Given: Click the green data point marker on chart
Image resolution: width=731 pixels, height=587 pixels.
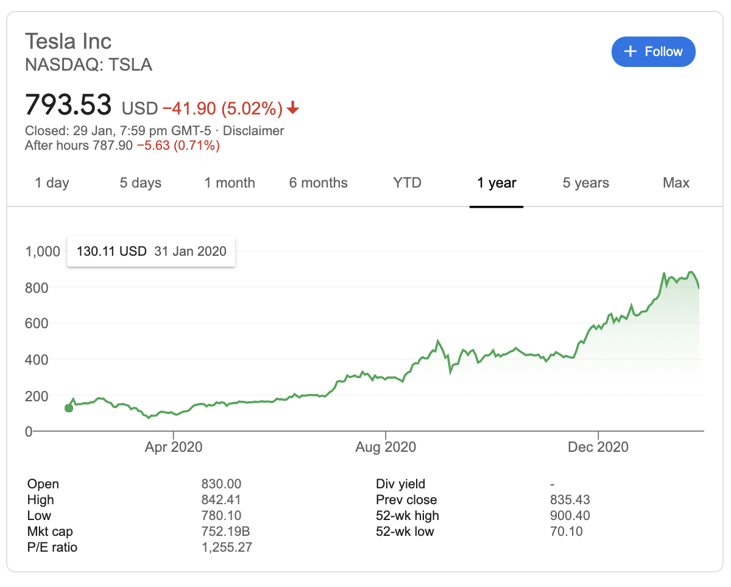Looking at the screenshot, I should (69, 408).
